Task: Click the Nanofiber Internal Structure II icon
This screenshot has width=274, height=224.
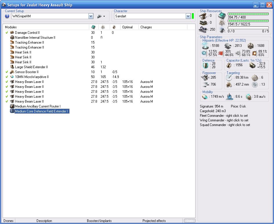Action: (12, 37)
